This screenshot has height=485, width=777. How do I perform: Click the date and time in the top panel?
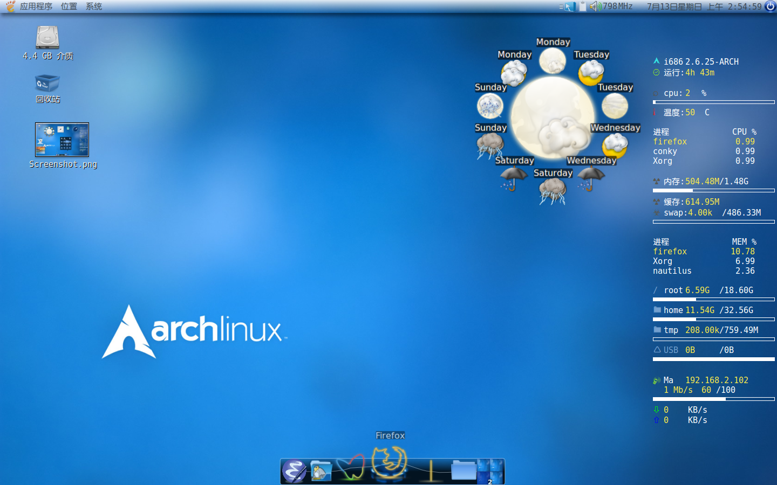tap(704, 6)
